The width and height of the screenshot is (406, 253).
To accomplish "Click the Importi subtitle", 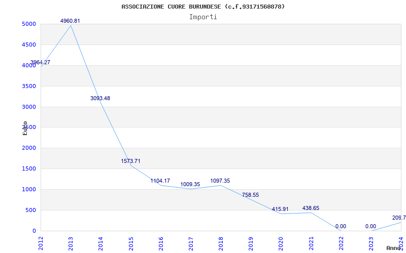I will (203, 17).
